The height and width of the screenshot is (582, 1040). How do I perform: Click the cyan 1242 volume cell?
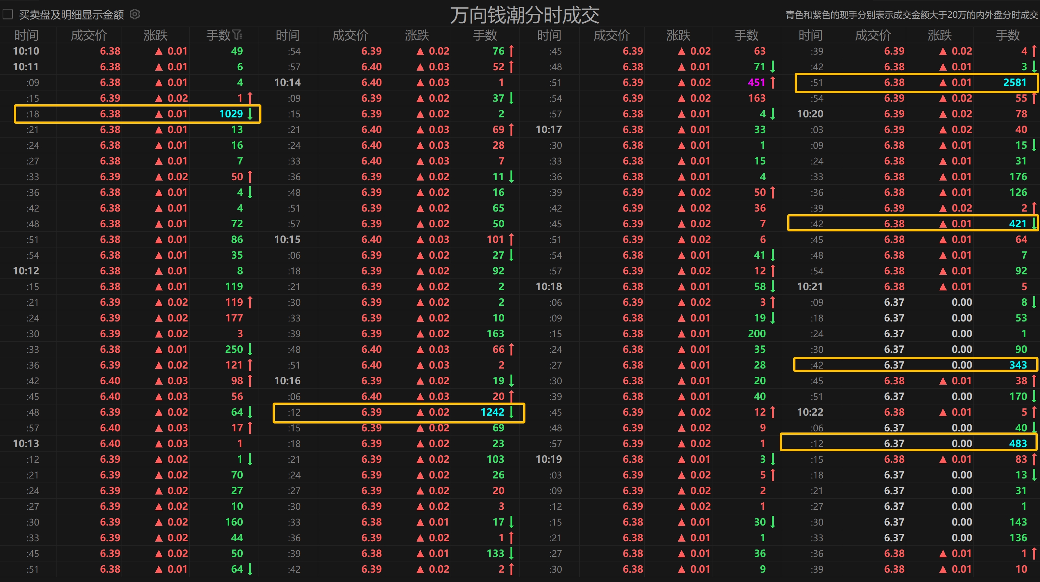pos(492,413)
